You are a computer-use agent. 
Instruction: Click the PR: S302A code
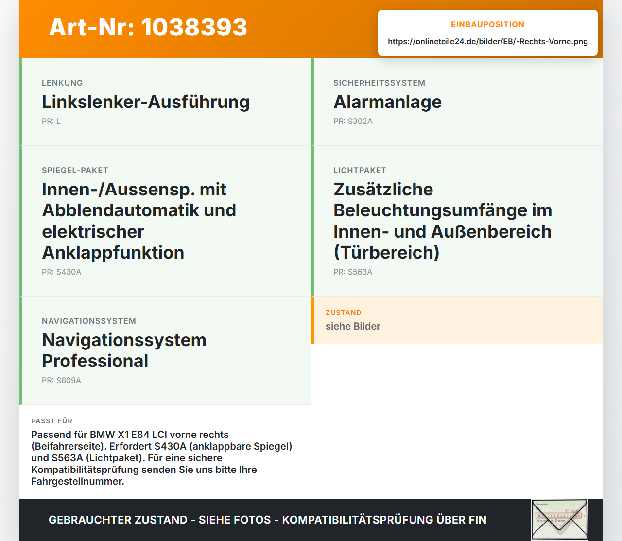(353, 121)
